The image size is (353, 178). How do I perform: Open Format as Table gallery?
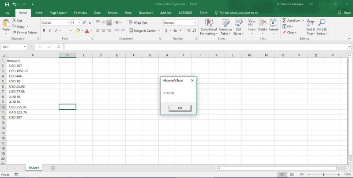pos(225,27)
